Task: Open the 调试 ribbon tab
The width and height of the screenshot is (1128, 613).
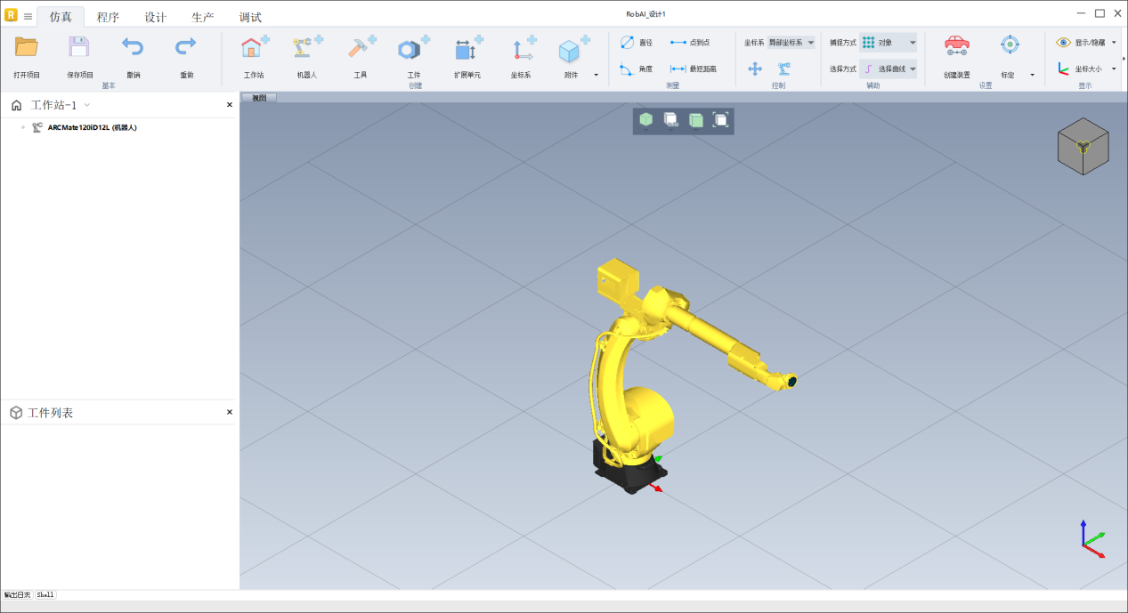Action: coord(250,17)
